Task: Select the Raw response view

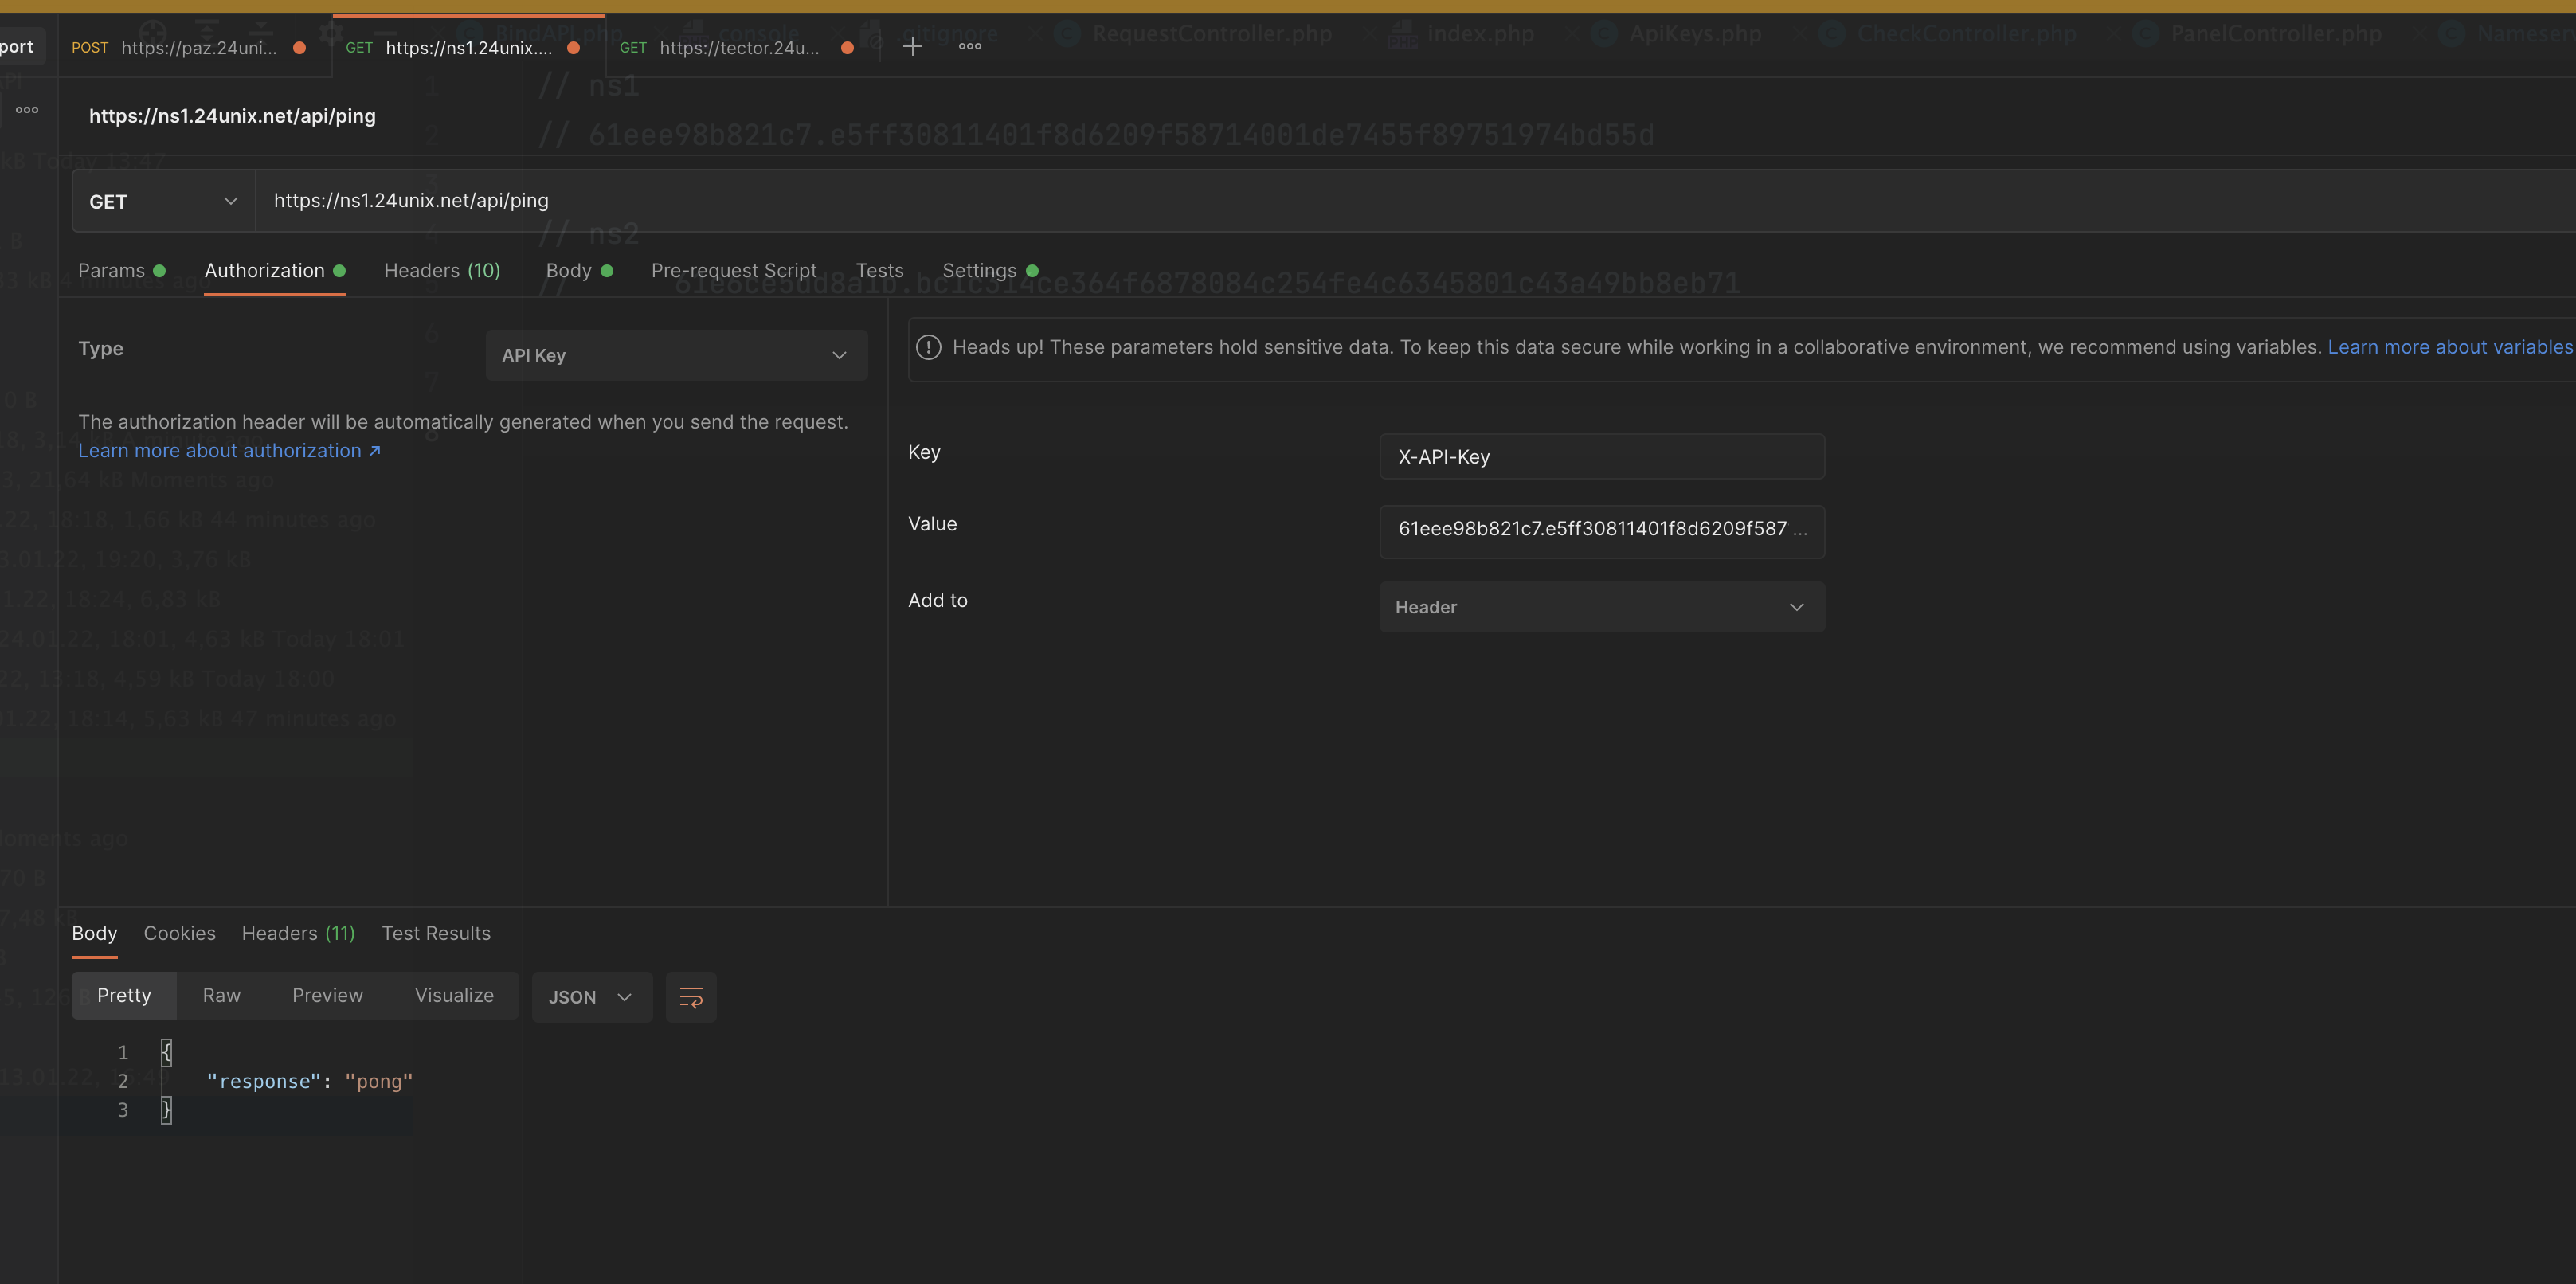Action: 221,996
